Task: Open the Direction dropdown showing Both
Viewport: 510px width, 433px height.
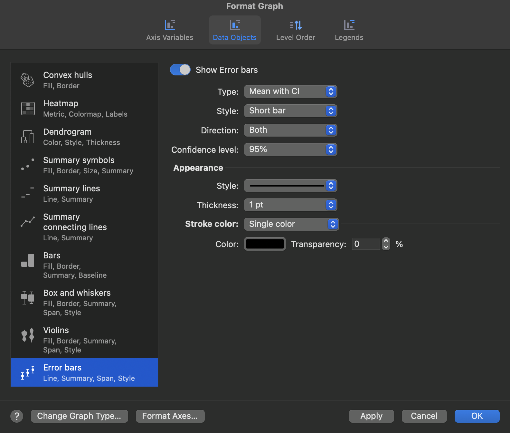Action: click(x=291, y=130)
